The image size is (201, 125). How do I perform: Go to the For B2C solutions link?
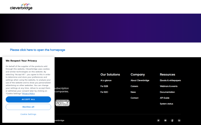pyautogui.click(x=104, y=92)
